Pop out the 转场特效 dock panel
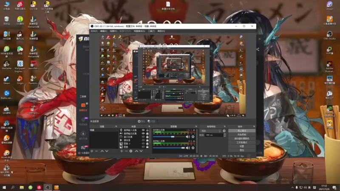The height and width of the screenshot is (191, 340). [225, 126]
